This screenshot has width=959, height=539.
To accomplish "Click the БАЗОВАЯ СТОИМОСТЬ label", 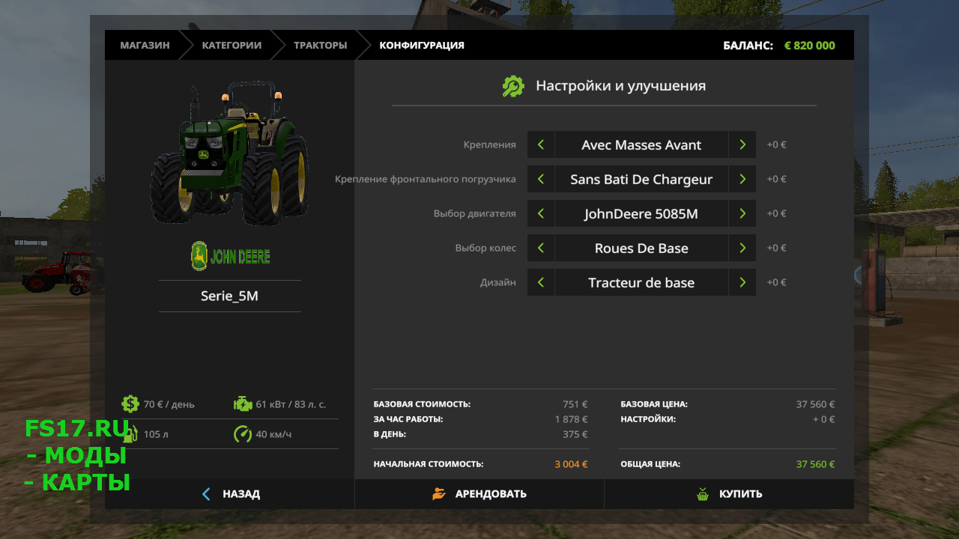I will [422, 404].
